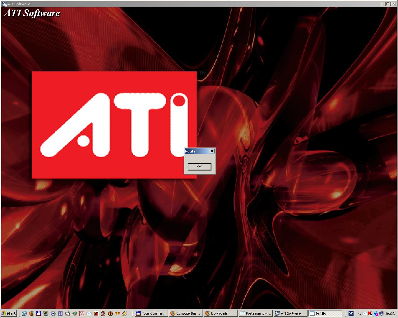Image resolution: width=398 pixels, height=318 pixels.
Task: Activate Notify taskbar button
Action: (x=325, y=313)
